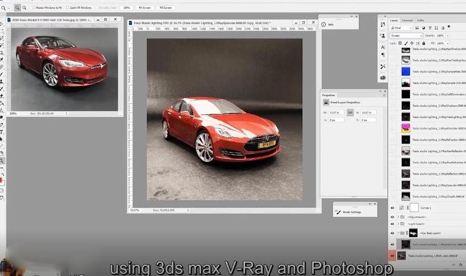This screenshot has height=276, width=466.
Task: Open status bar arrow in Tesla jpg window
Action: pyautogui.click(x=66, y=114)
